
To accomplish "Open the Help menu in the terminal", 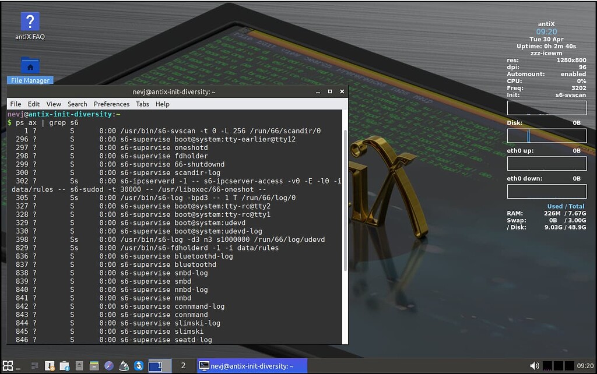I will 162,104.
